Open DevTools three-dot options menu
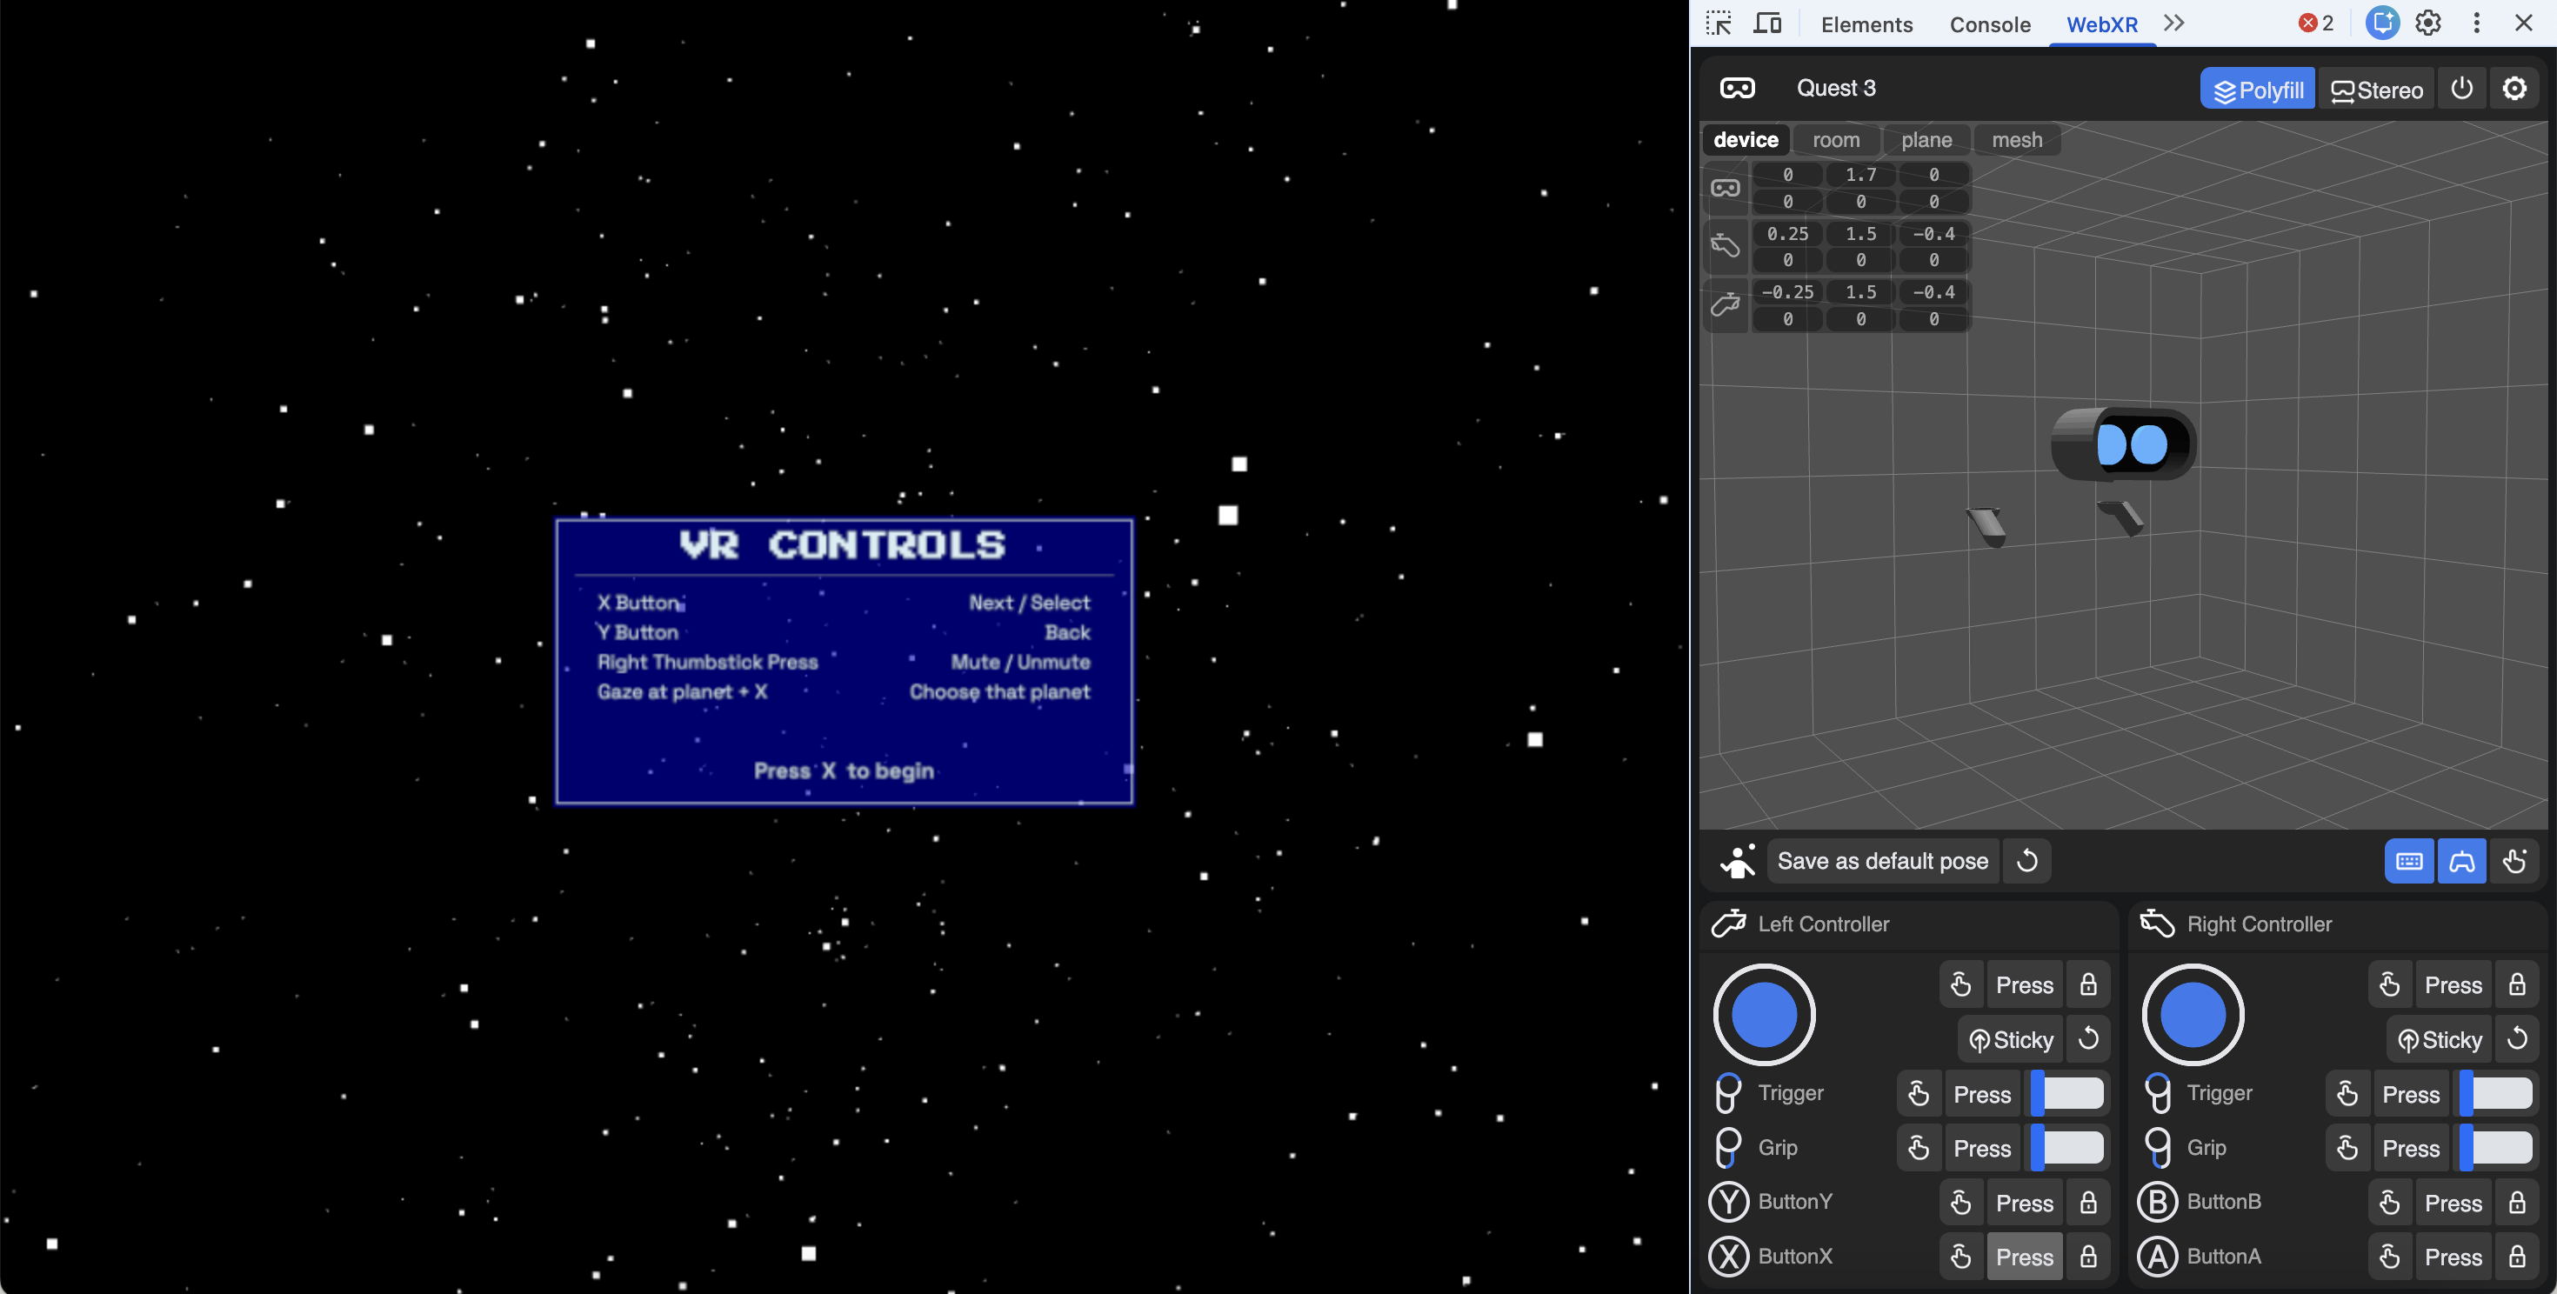This screenshot has height=1294, width=2557. coord(2477,23)
